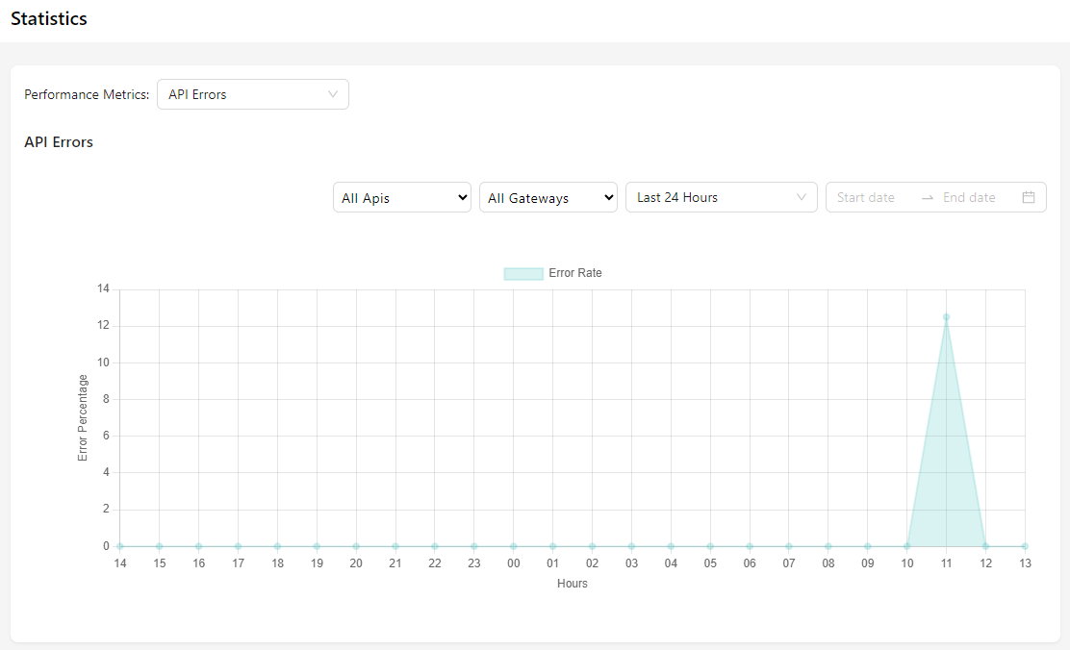The image size is (1070, 650).
Task: Click the arrow icon between date fields
Action: pyautogui.click(x=927, y=197)
